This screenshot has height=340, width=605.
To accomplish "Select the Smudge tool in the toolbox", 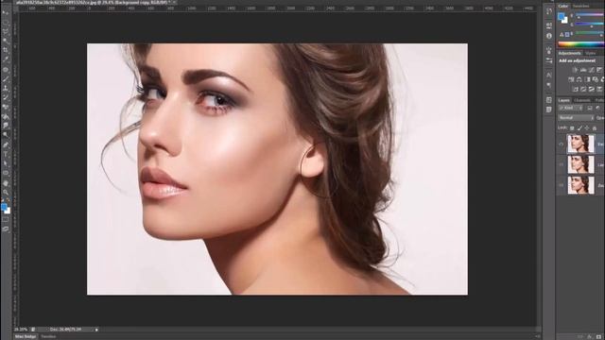I will 6,126.
